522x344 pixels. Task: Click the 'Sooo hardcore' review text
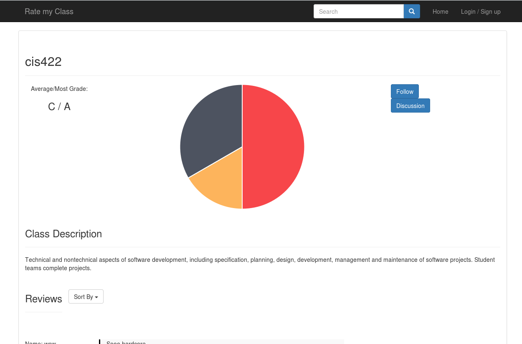click(x=126, y=343)
